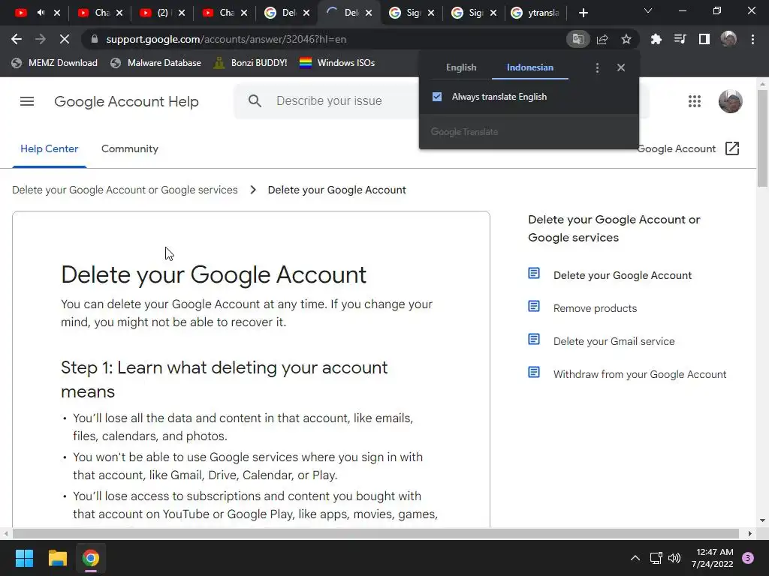Image resolution: width=769 pixels, height=576 pixels.
Task: Toggle the side panel icon
Action: tap(704, 39)
